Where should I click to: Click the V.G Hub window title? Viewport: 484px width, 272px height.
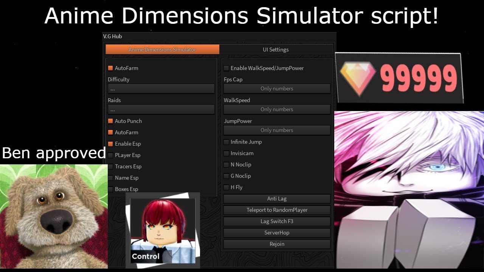pyautogui.click(x=112, y=37)
